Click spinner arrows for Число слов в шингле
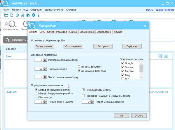The height and width of the screenshot is (130, 175). pyautogui.click(x=45, y=102)
